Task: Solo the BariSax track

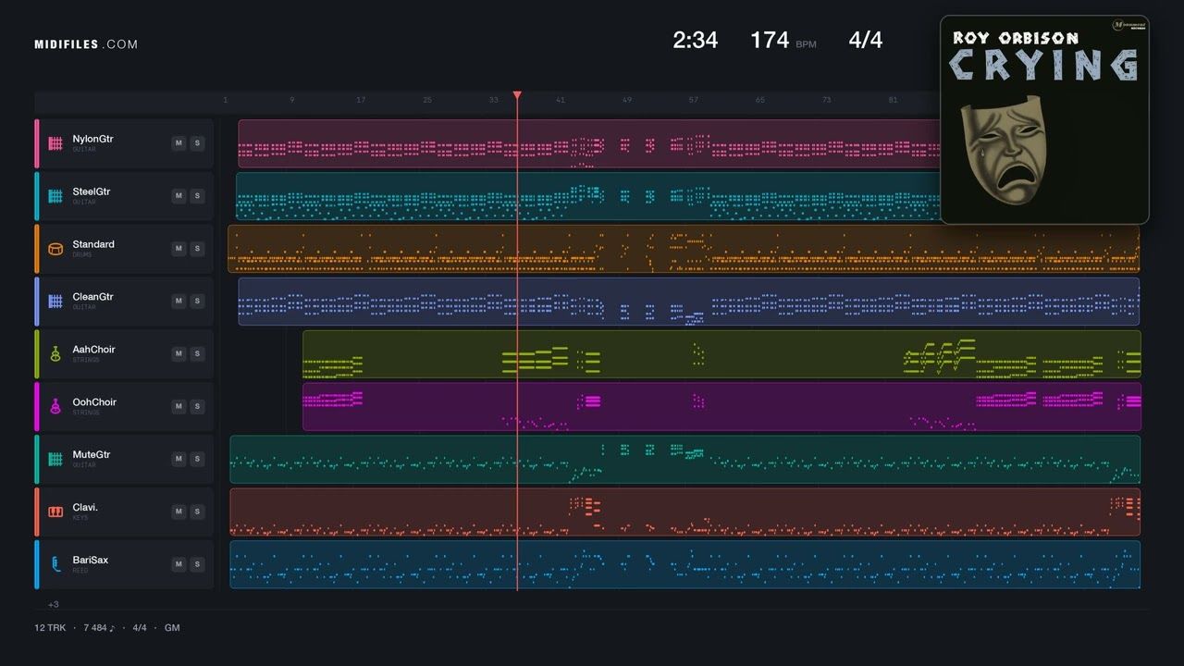Action: point(197,565)
